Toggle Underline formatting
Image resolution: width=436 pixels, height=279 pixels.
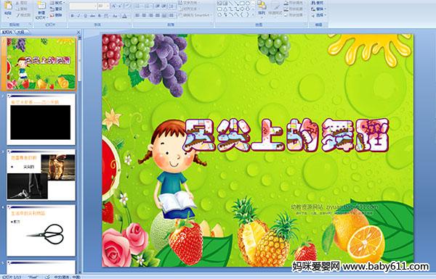(x=85, y=15)
